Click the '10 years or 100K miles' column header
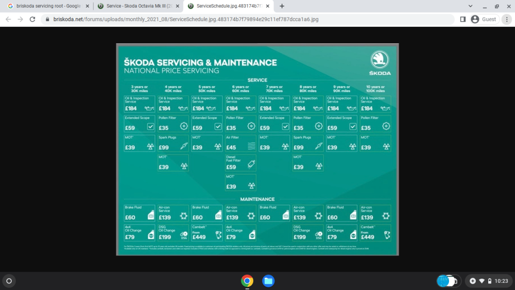This screenshot has height=290, width=515. [375, 89]
